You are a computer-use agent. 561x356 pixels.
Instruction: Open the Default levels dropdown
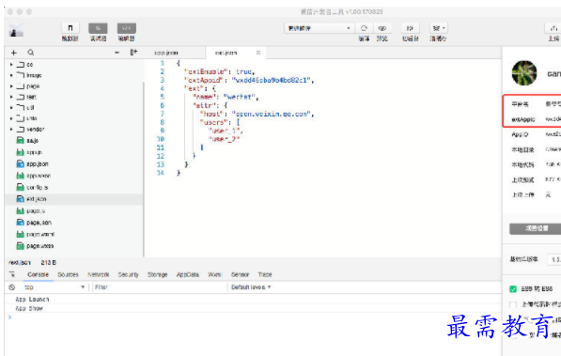point(251,287)
